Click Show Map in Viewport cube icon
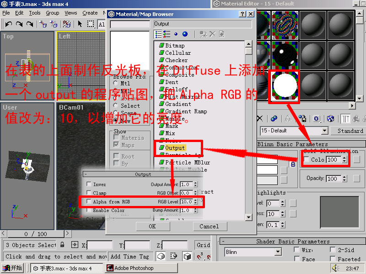 [330, 119]
